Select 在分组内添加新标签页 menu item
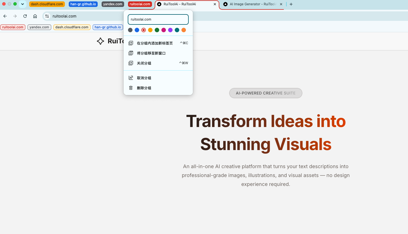This screenshot has height=234, width=408. [x=158, y=43]
